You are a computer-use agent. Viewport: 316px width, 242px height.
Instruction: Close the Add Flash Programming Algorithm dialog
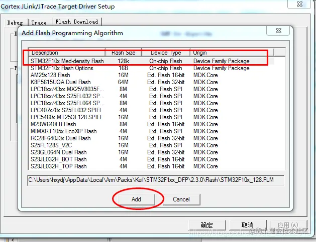[278, 31]
